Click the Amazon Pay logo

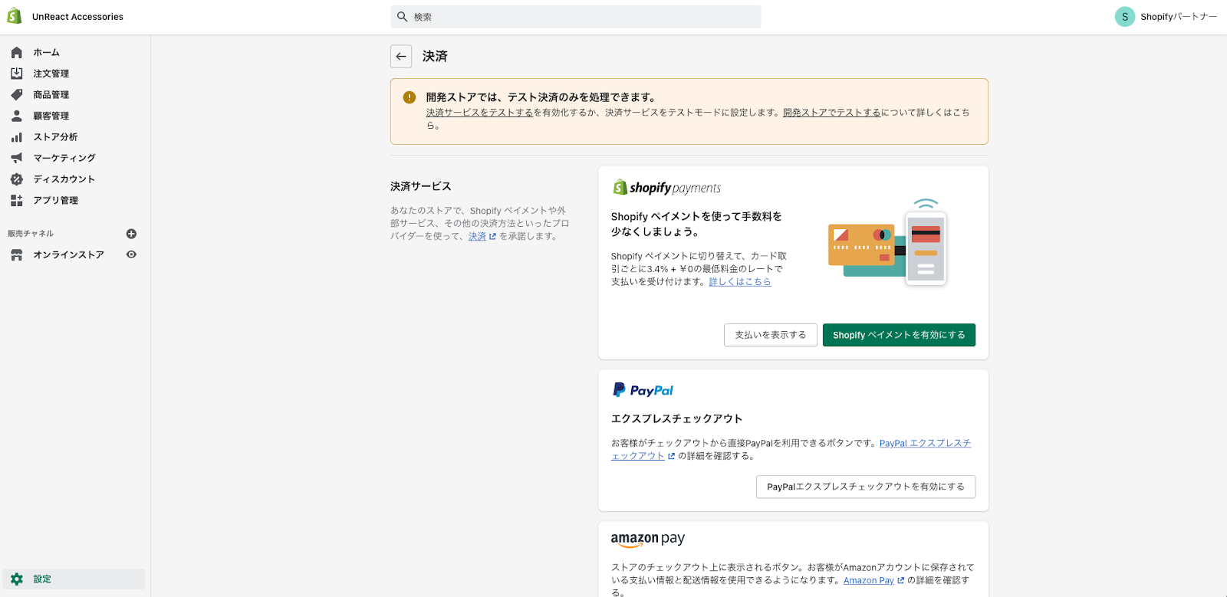tap(648, 540)
